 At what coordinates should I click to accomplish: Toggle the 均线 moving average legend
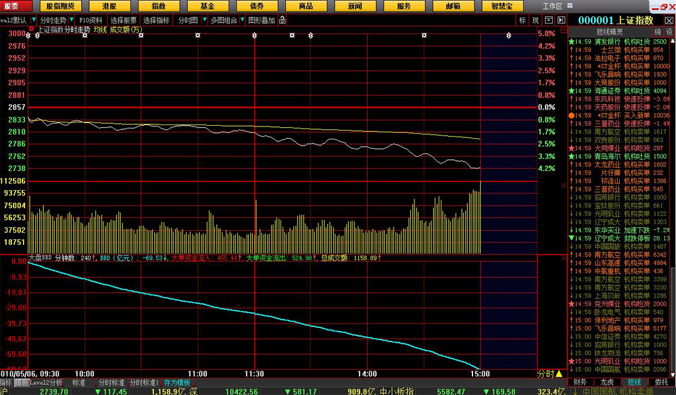pos(100,30)
